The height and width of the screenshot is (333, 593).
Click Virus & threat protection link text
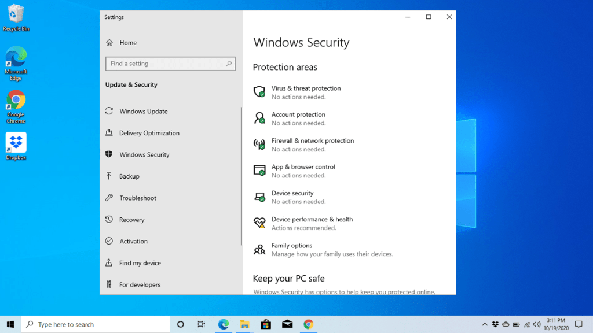[x=306, y=88]
